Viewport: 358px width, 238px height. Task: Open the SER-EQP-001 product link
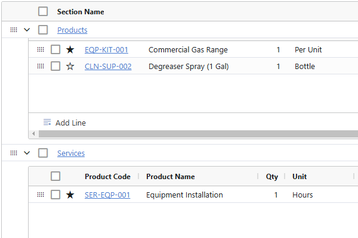point(107,195)
